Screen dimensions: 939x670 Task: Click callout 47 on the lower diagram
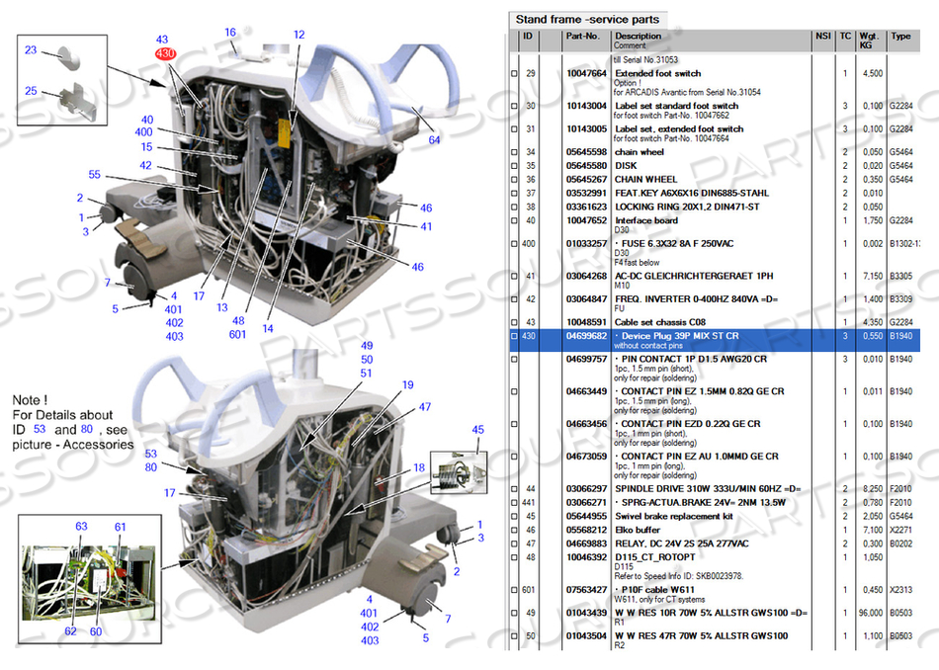click(x=424, y=407)
